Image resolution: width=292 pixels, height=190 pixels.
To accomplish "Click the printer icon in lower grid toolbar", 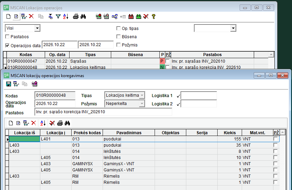I will pos(60,123).
